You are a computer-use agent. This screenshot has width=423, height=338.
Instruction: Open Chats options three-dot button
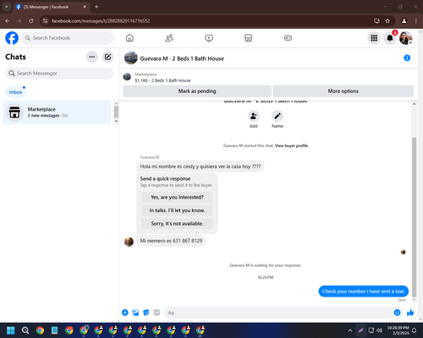(x=92, y=57)
